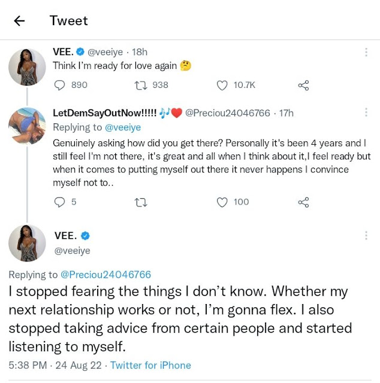Open the @veeiye handle on main tweet

pyautogui.click(x=72, y=251)
